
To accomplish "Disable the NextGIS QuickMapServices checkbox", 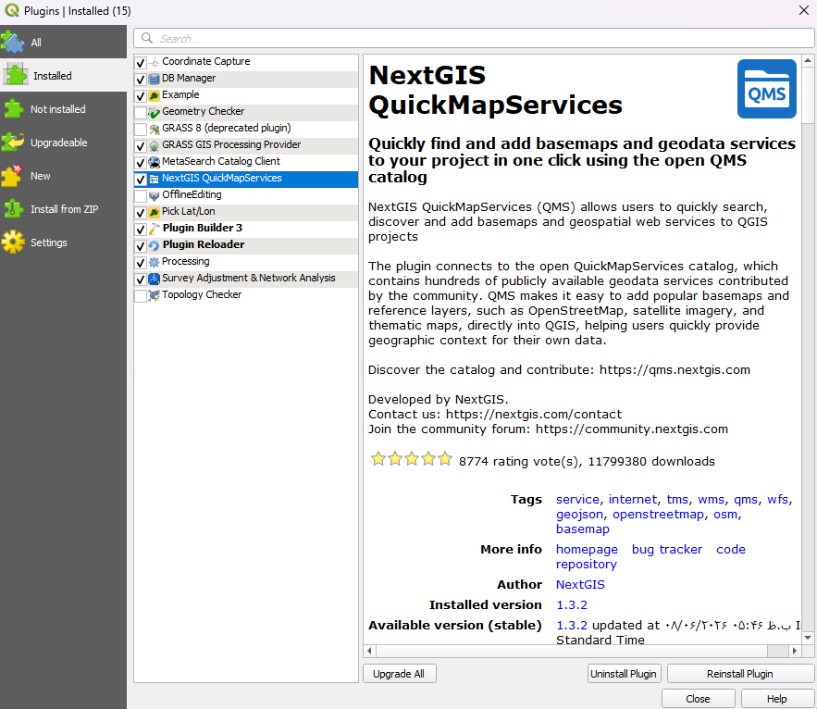I will (141, 180).
